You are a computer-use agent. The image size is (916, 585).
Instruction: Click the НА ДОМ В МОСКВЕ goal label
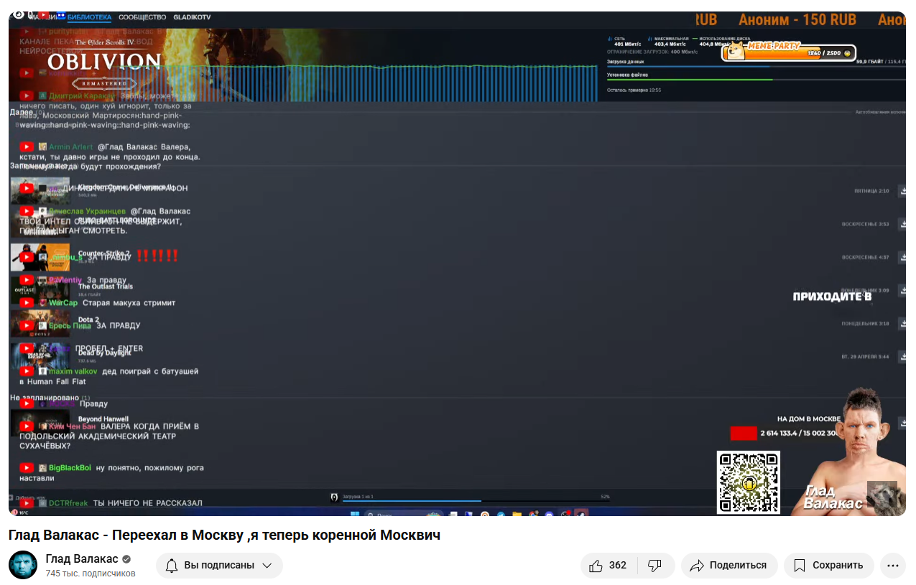(808, 418)
